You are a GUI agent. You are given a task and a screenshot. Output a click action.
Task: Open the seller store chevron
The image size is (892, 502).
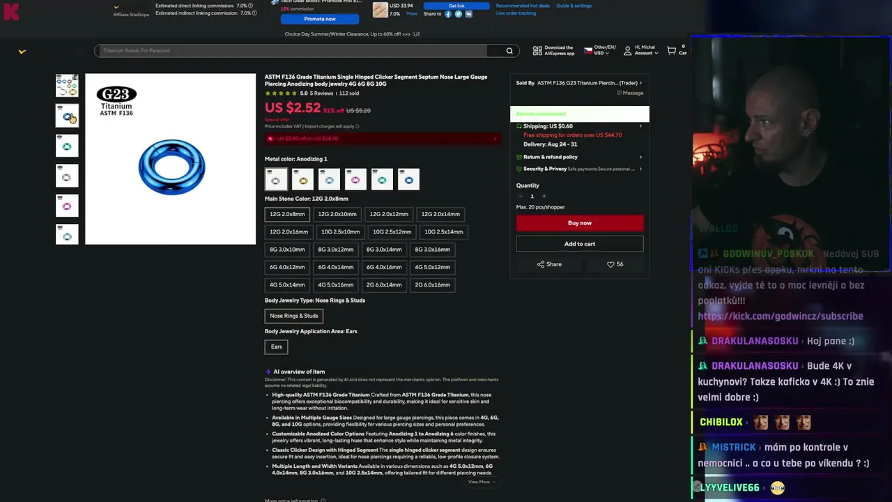tap(640, 83)
